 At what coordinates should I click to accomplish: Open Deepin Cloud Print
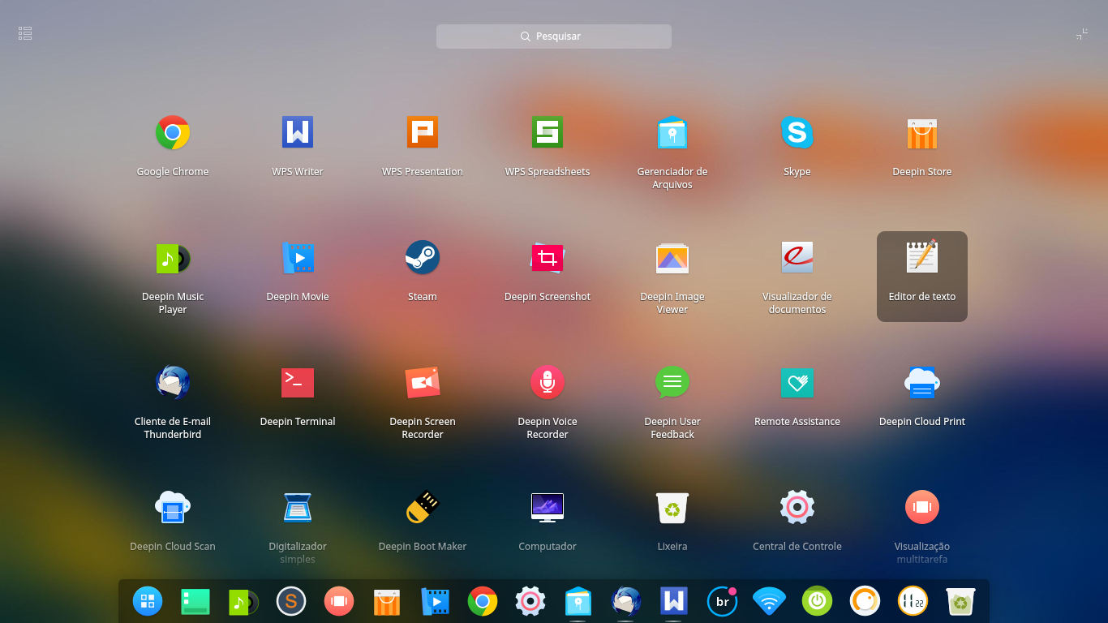(922, 383)
